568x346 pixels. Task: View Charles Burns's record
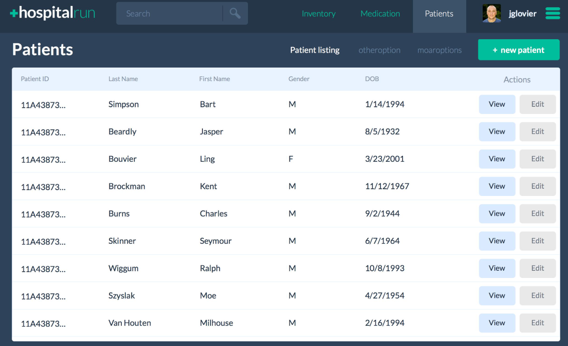[497, 214]
